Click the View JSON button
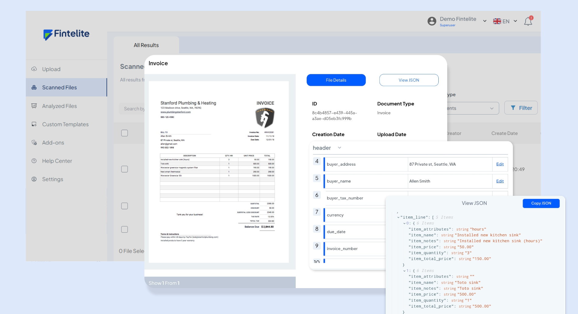 tap(409, 80)
